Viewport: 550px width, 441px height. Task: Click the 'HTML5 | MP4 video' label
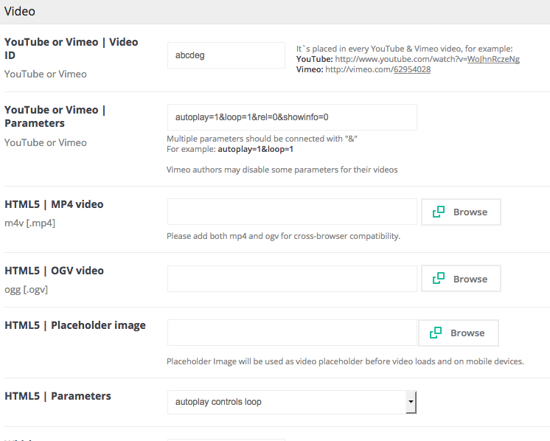[54, 204]
